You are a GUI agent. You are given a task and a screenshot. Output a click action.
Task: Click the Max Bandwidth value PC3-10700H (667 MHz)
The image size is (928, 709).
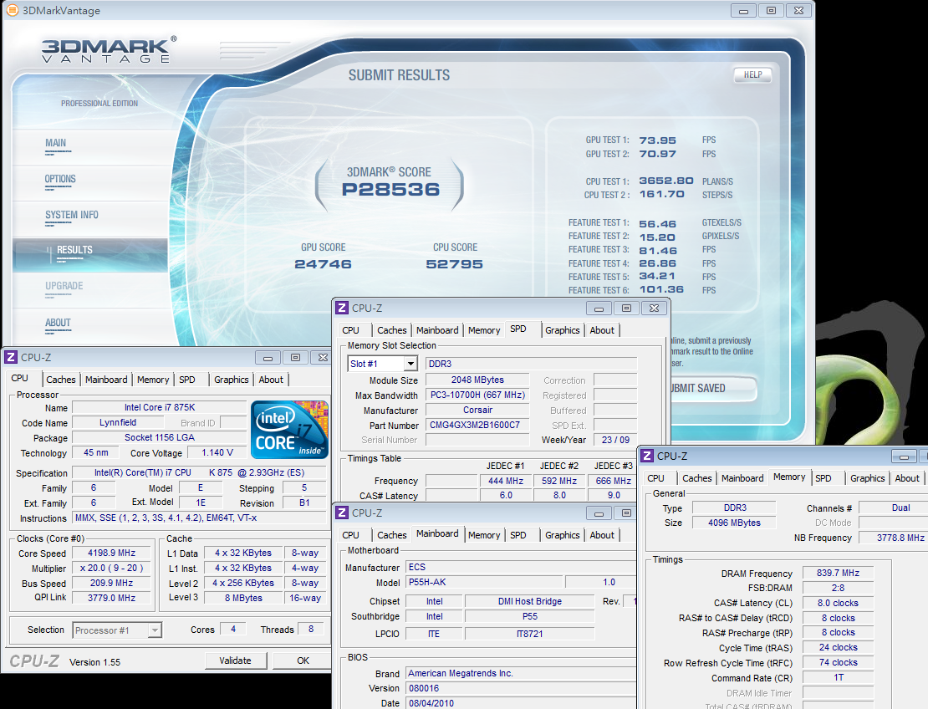pos(477,395)
